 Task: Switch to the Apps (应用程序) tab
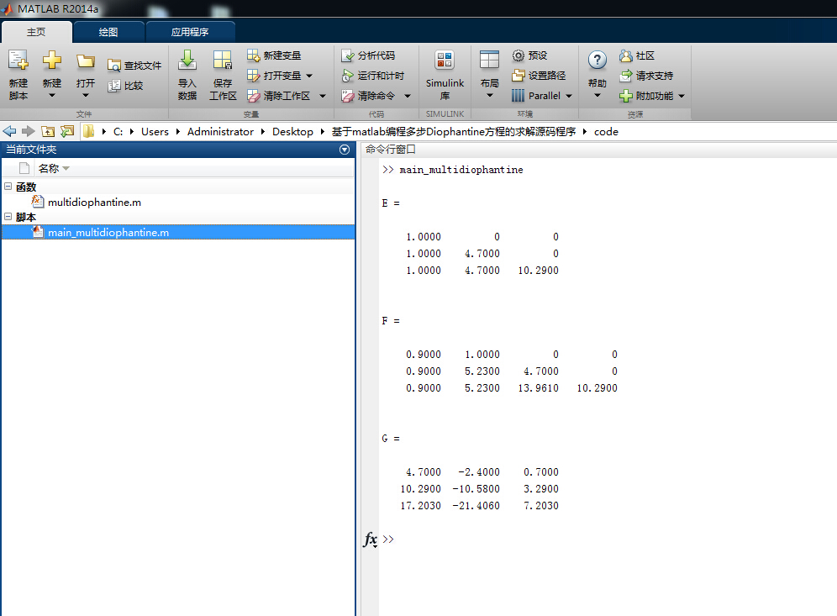tap(189, 32)
